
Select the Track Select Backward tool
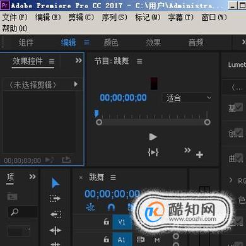click(x=56, y=214)
